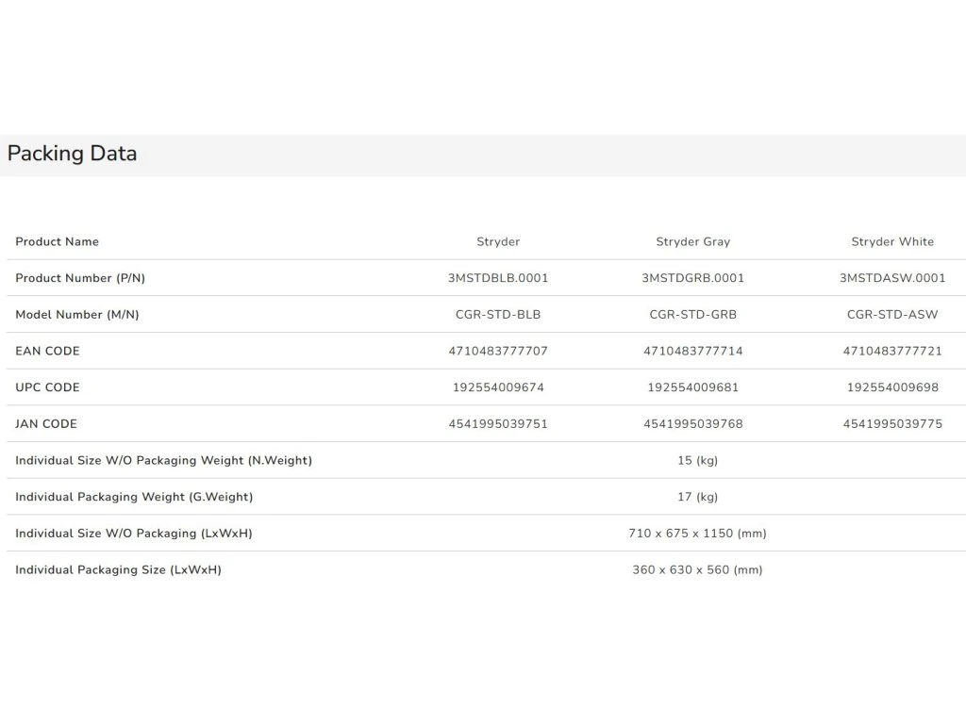Click the 710 x 675 x 1150 (mm) value
Screen dimensions: 966x724
pos(697,534)
